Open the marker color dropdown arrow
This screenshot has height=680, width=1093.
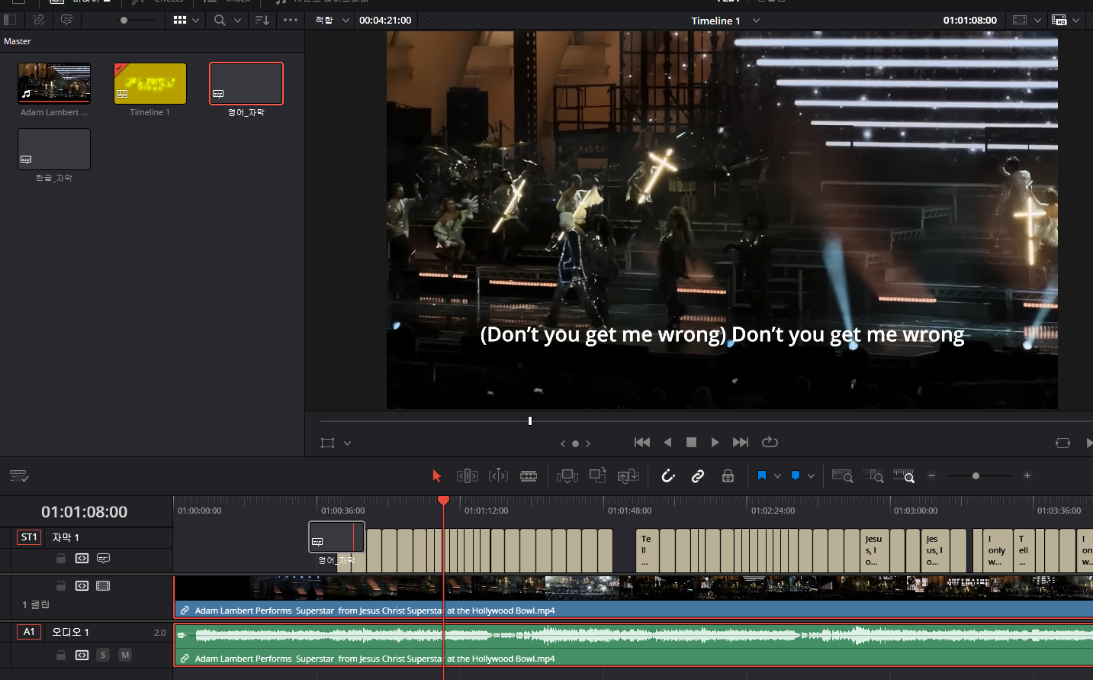coord(811,475)
